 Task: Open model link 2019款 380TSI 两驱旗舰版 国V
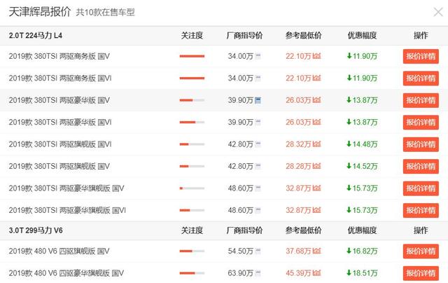pyautogui.click(x=59, y=167)
